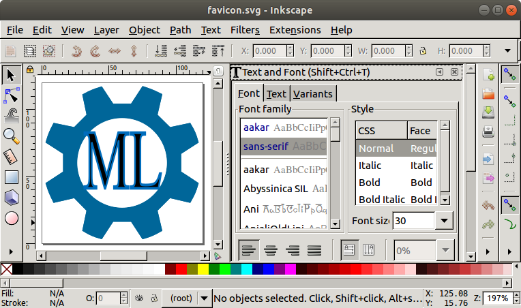Flip selection vertically
This screenshot has height=308, width=521.
[x=134, y=51]
